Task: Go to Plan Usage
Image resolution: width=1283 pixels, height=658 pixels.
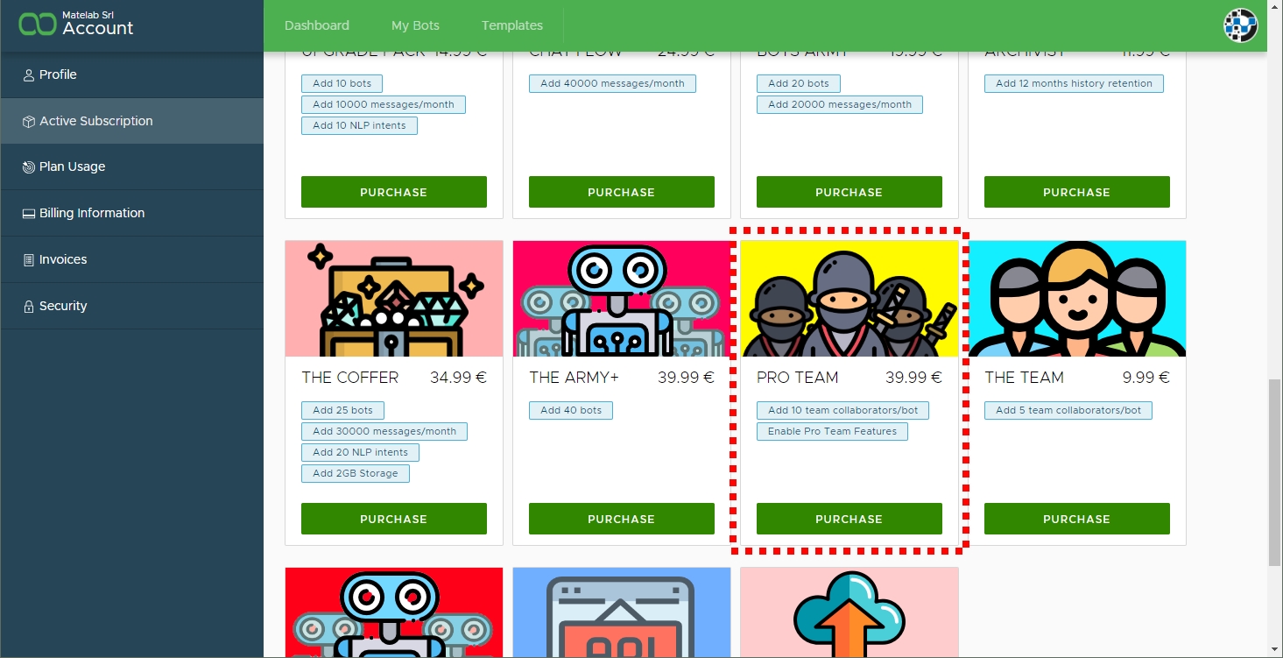Action: click(x=131, y=166)
